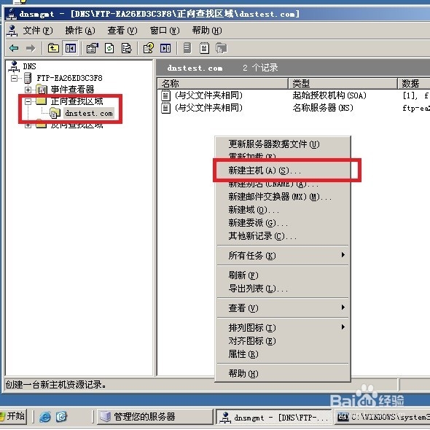Open the 查看 submenu in context menu
Screen dimensions: 430x430
(283, 308)
